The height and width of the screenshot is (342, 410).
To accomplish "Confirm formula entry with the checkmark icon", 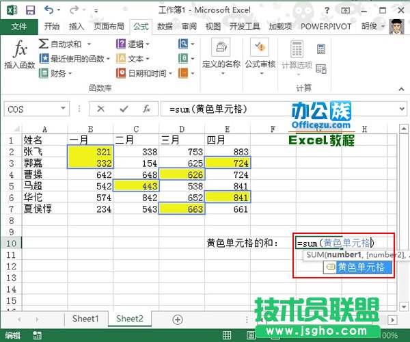I will [124, 109].
